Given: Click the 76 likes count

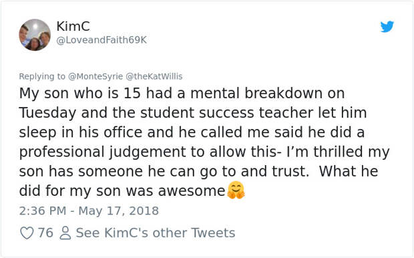Looking at the screenshot, I should (x=45, y=233).
